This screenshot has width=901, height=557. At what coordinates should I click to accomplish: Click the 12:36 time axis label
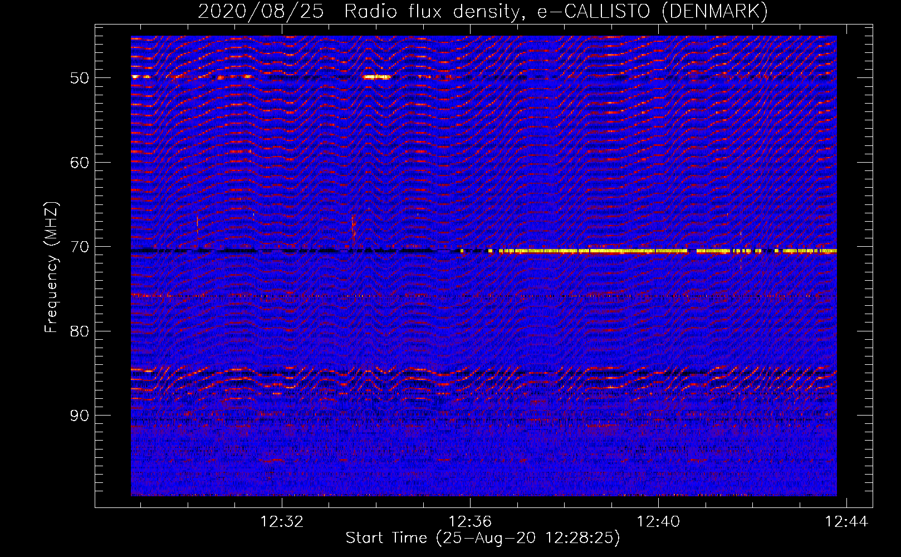pos(470,522)
